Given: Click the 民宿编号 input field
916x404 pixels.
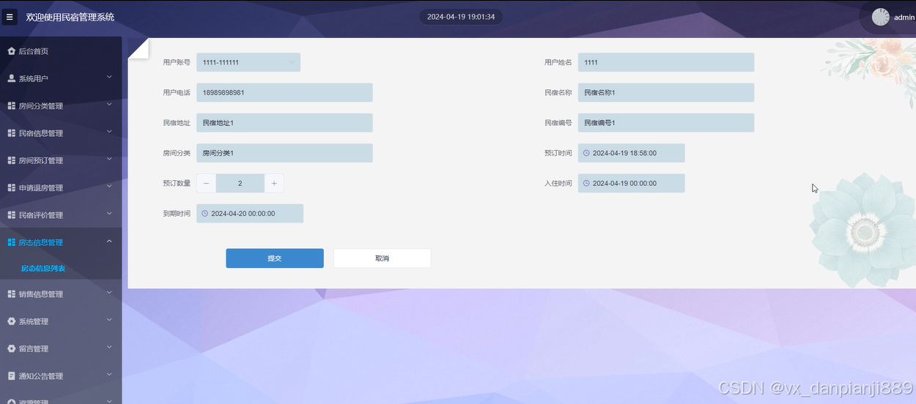Looking at the screenshot, I should point(666,123).
